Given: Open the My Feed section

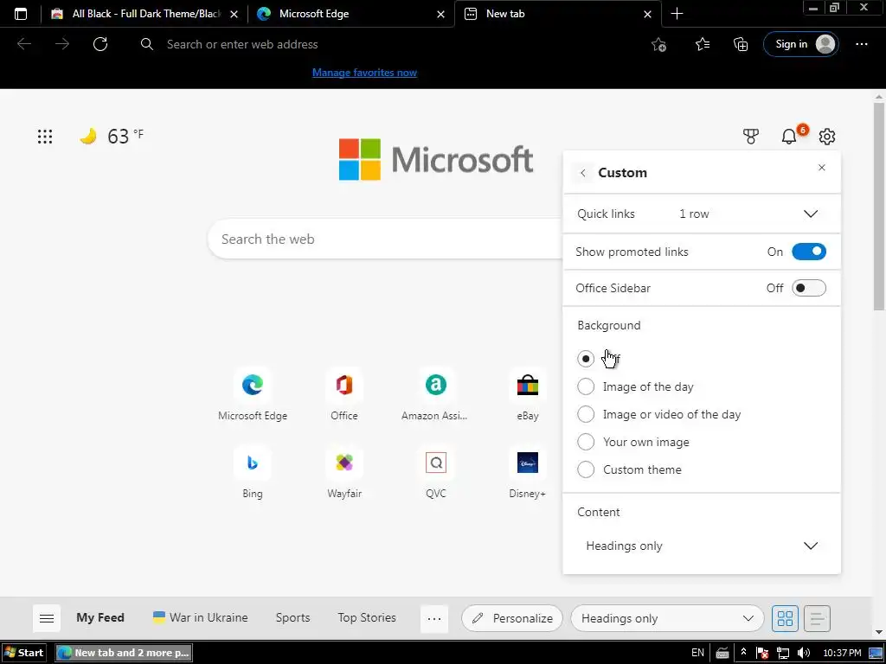Looking at the screenshot, I should coord(100,617).
